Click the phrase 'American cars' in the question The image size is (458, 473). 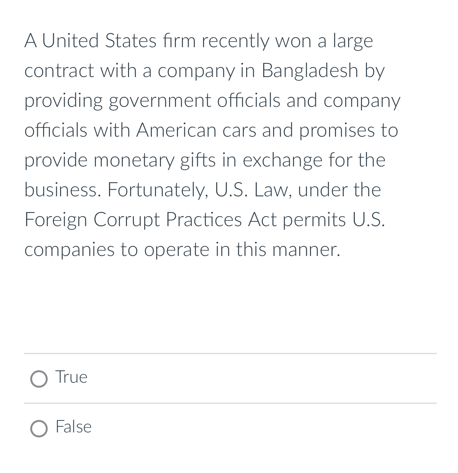196,130
